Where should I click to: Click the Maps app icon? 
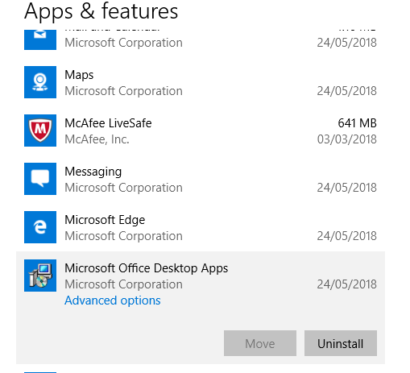coord(40,82)
